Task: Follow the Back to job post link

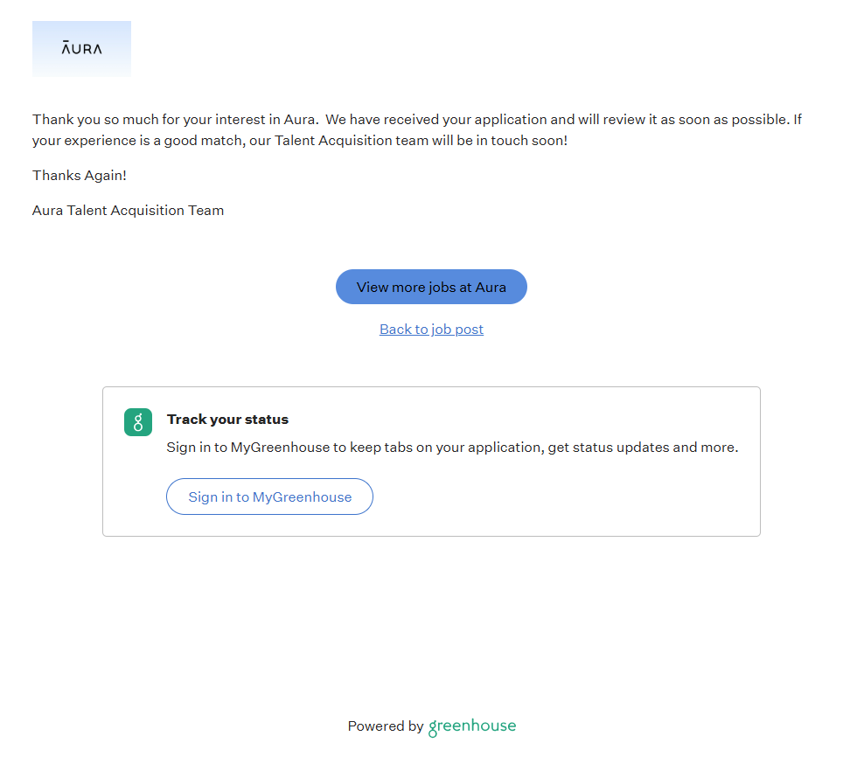Action: click(x=431, y=330)
